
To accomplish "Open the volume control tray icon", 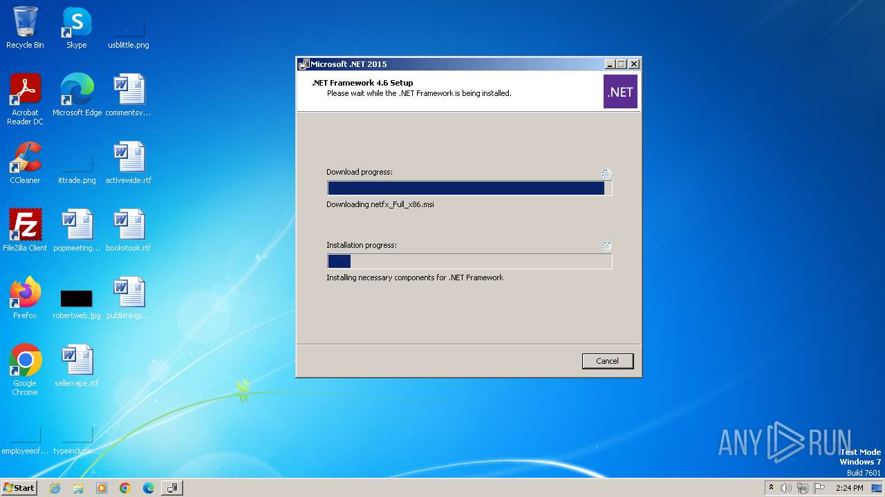I will [x=786, y=488].
